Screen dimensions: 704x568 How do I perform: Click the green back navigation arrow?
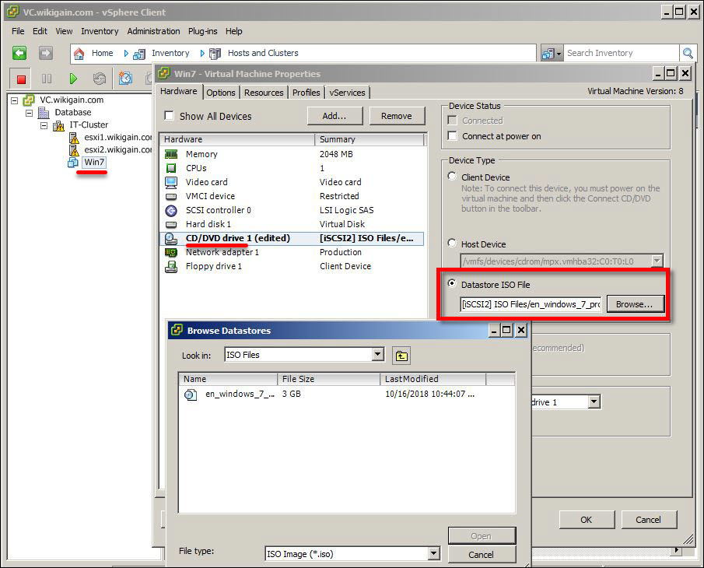[19, 54]
